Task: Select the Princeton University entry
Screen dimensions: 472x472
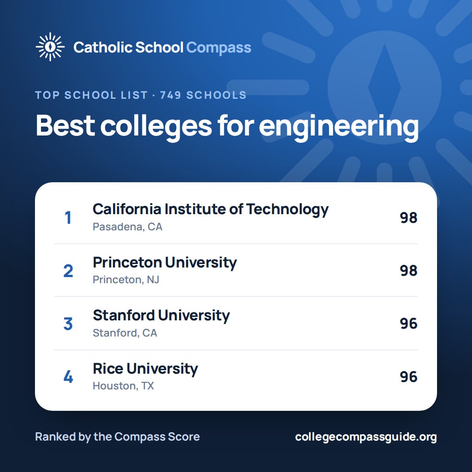Action: pyautogui.click(x=236, y=271)
